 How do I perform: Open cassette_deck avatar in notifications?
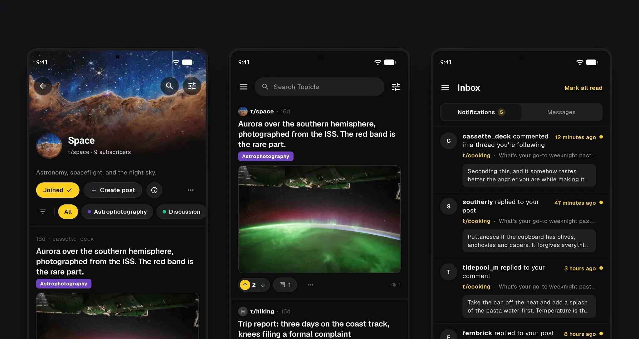(449, 141)
